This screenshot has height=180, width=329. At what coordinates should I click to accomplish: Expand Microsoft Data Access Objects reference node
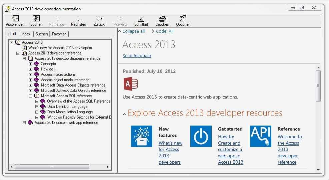[30, 85]
